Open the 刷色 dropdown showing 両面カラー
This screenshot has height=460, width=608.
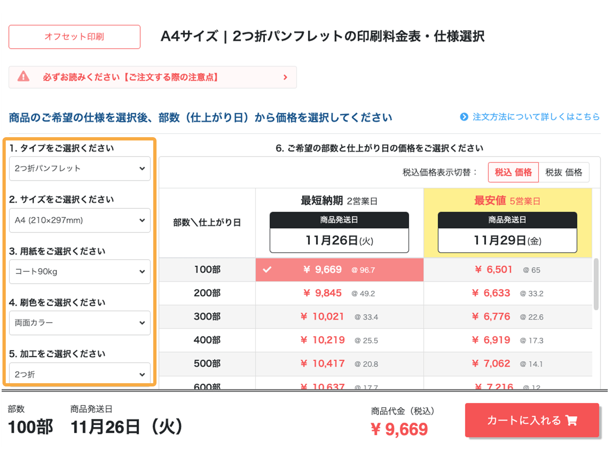coord(79,323)
